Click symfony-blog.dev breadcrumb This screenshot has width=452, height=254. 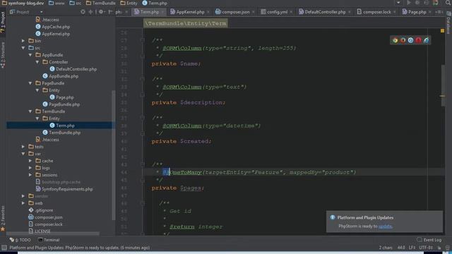(x=23, y=3)
